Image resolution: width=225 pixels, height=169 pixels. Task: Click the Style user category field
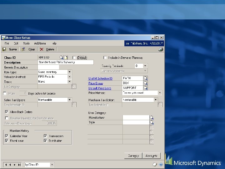click(x=136, y=122)
